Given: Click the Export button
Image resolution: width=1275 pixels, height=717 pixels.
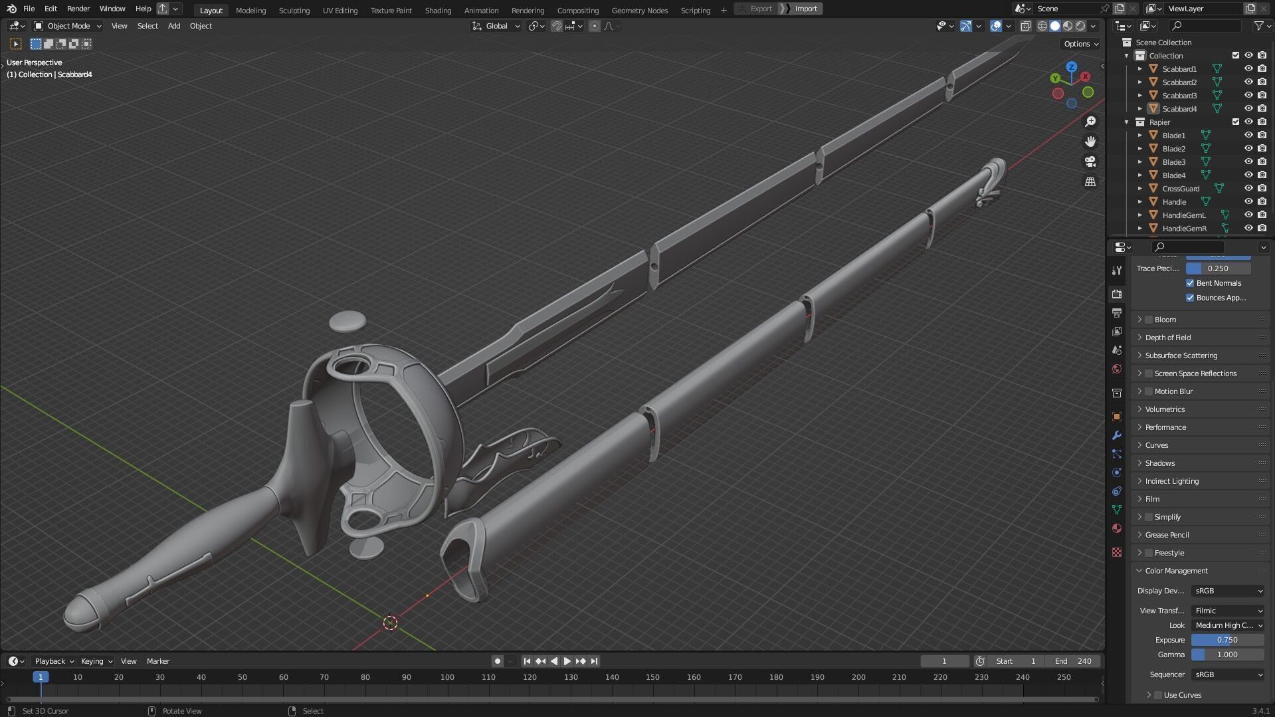Looking at the screenshot, I should point(761,9).
